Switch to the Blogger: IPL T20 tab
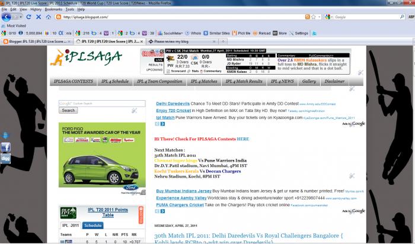415x244 pixels. (x=37, y=41)
